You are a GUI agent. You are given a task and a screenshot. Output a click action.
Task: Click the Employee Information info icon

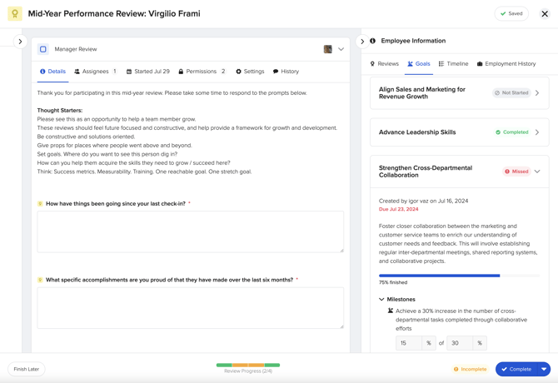click(373, 41)
